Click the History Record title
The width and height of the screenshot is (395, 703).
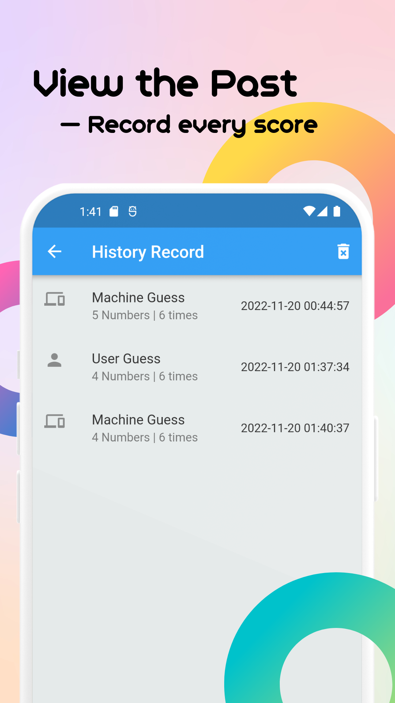148,252
